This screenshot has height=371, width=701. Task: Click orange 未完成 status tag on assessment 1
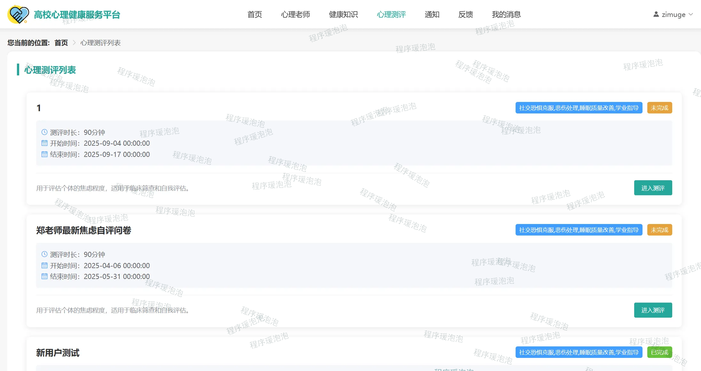(659, 108)
